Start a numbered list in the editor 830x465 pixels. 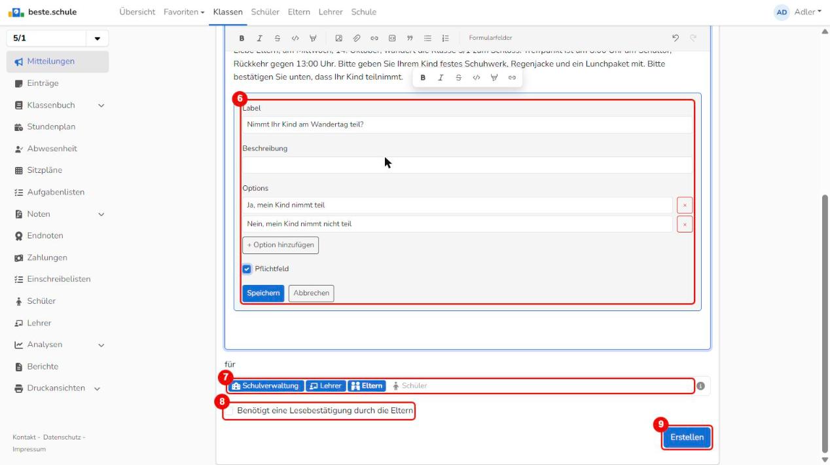445,38
